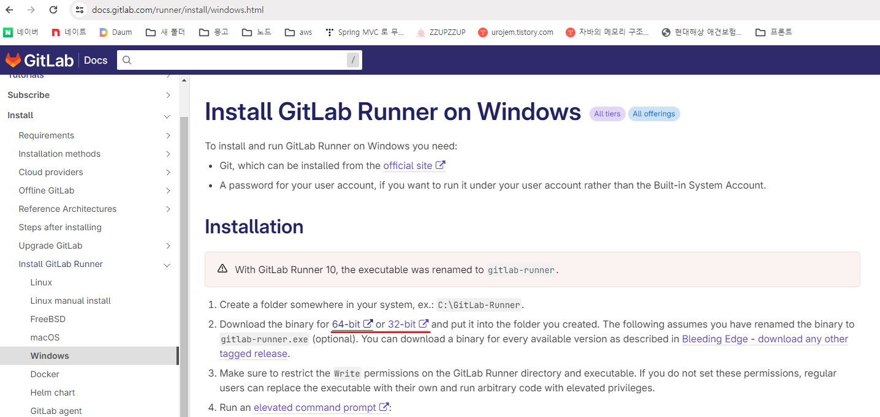Click the warning triangle icon in alert
Screen dimensions: 880x417
[222, 269]
